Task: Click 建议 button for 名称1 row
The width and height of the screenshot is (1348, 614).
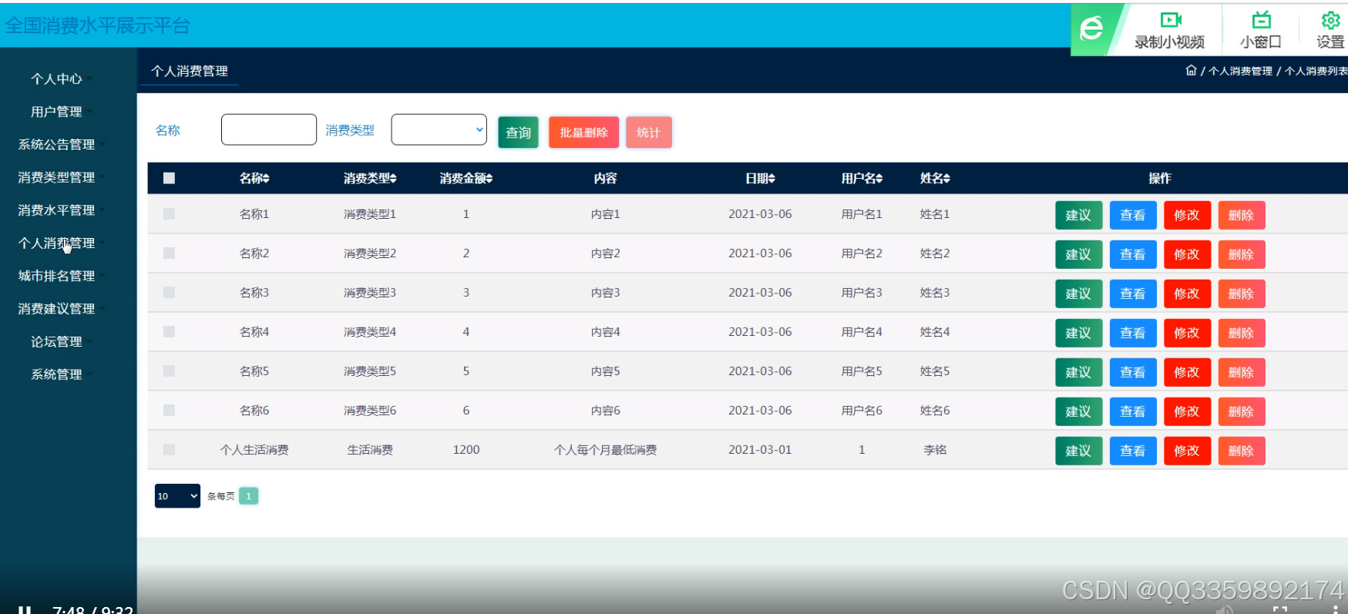Action: [1078, 215]
